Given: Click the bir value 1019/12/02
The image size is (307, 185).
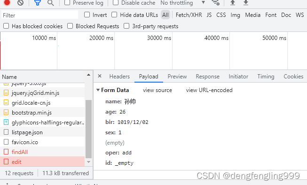Looking at the screenshot, I should point(133,122).
